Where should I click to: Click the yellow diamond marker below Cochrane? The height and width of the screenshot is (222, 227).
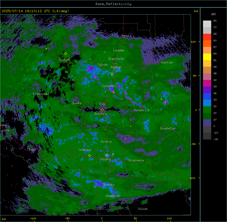(x=90, y=156)
